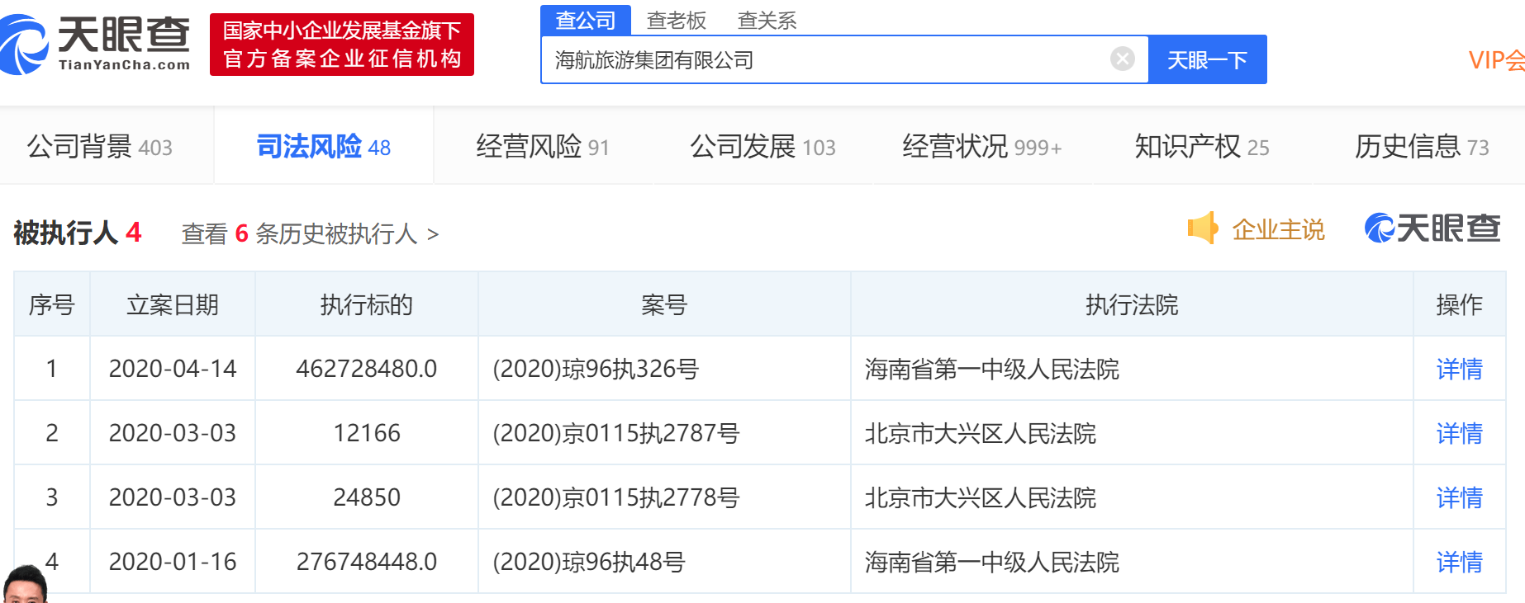1525x603 pixels.
Task: Select case number (2020)京0115执2787号
Action: [616, 433]
